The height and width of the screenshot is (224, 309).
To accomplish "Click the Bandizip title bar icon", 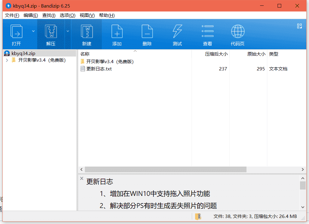I will coord(8,6).
